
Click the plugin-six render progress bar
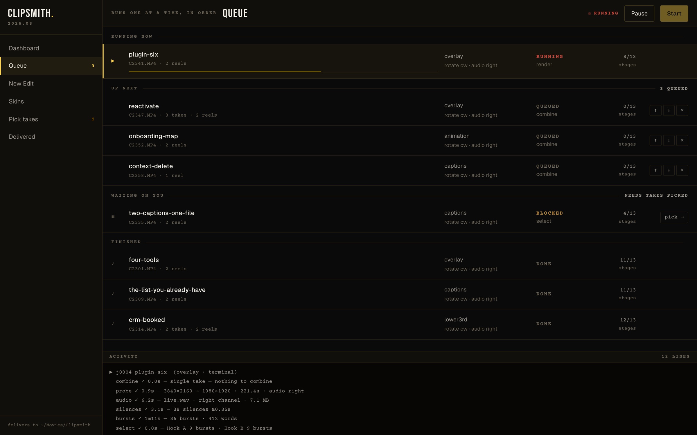coord(283,71)
